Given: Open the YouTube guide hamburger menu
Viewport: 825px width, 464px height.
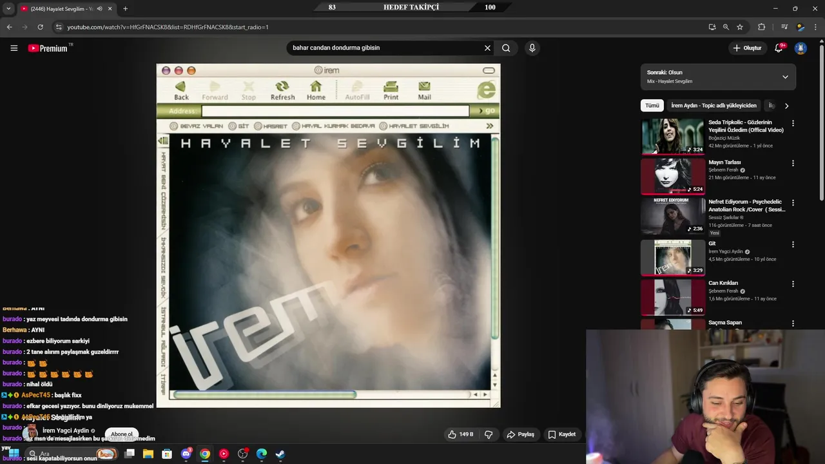Looking at the screenshot, I should click(x=14, y=48).
